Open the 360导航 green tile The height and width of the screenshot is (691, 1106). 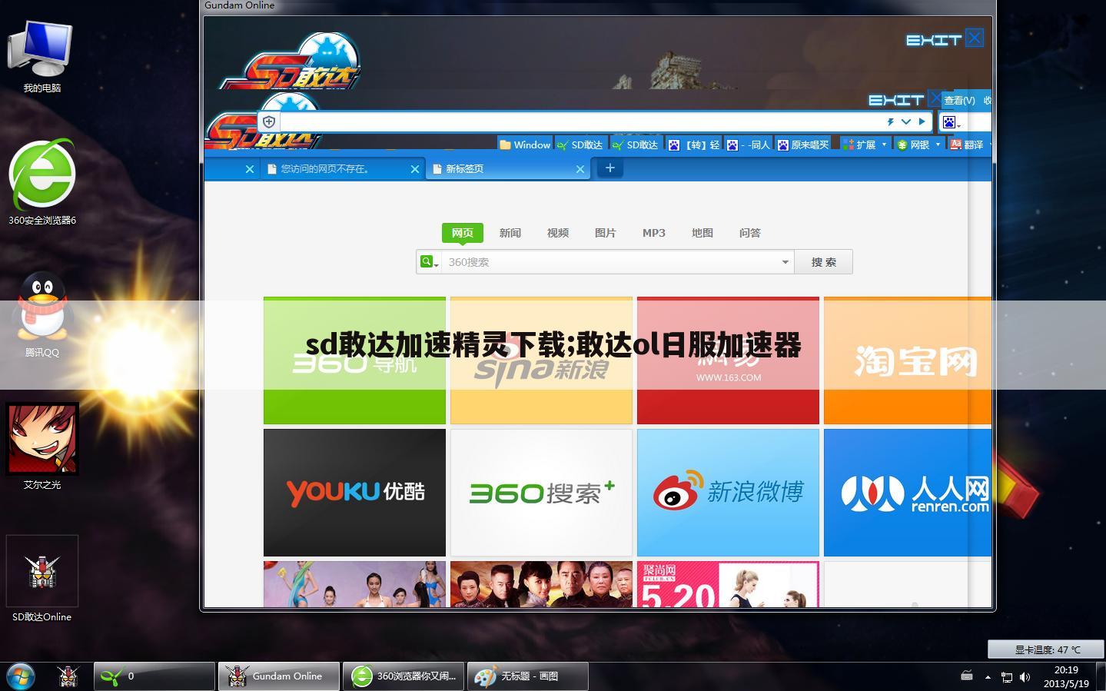tap(354, 360)
